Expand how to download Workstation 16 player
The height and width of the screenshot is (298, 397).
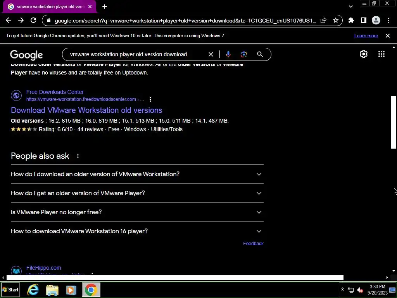click(x=137, y=231)
